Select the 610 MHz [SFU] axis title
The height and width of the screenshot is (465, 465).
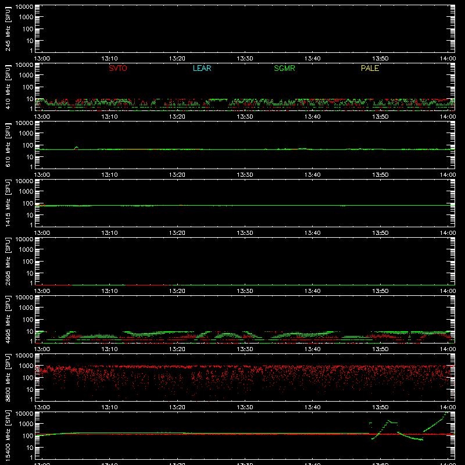(x=8, y=145)
